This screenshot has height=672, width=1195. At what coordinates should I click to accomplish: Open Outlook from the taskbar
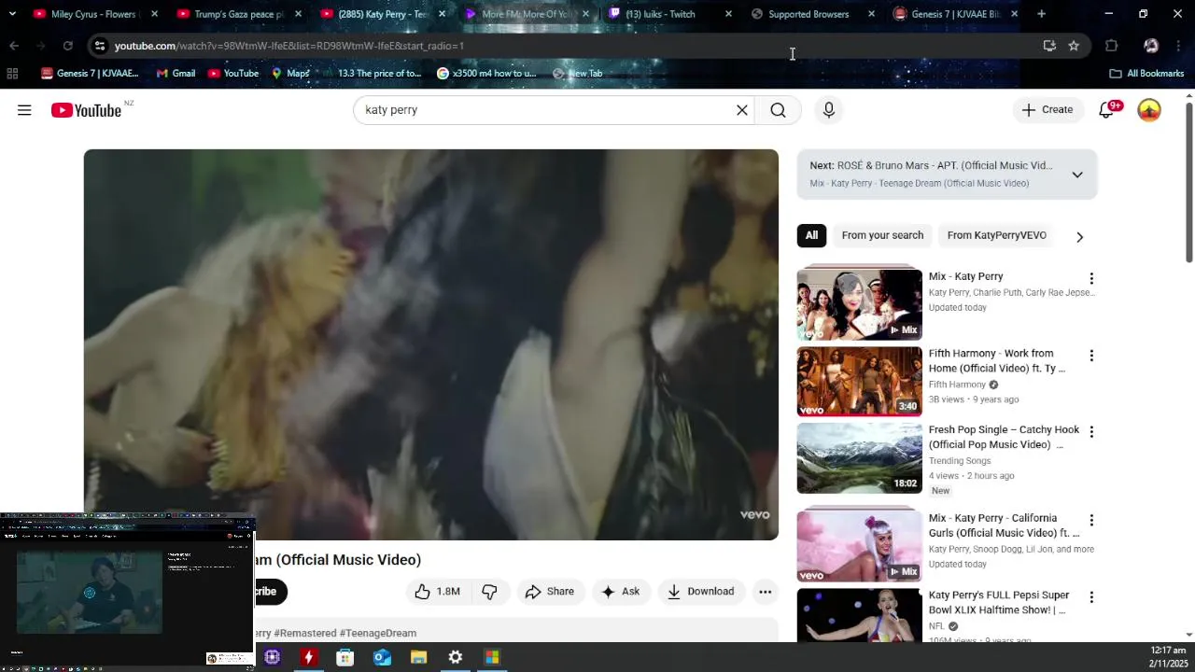click(x=382, y=658)
